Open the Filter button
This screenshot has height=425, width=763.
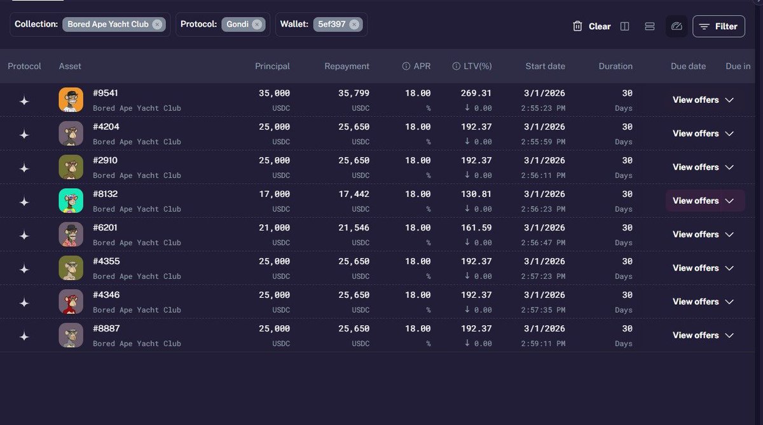point(718,26)
